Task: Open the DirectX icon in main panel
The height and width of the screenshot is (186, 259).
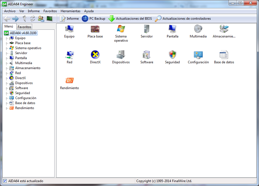Action: click(95, 54)
